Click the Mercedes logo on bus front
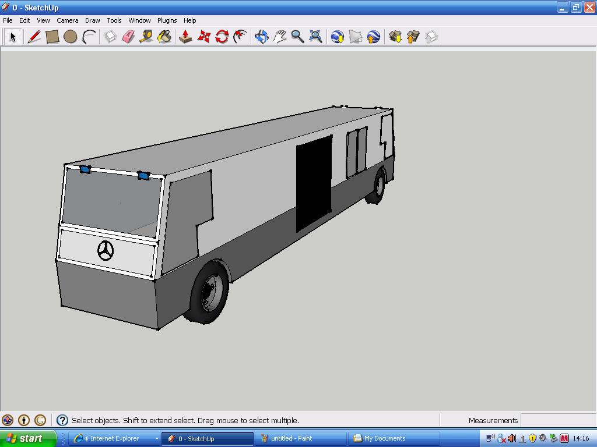597x447 pixels. click(x=106, y=250)
